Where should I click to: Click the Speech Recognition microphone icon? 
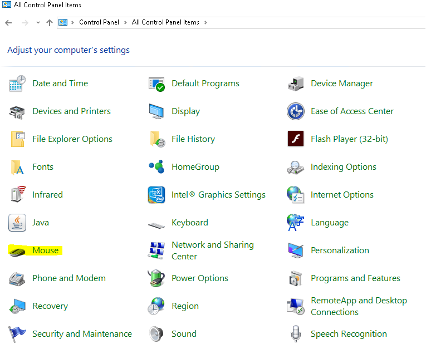click(x=295, y=334)
